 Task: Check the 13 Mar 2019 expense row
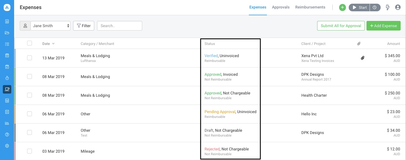tap(29, 58)
